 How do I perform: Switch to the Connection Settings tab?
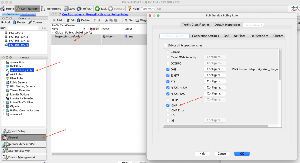pos(205,36)
